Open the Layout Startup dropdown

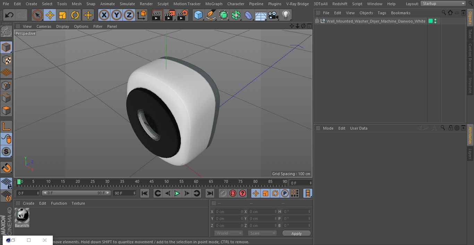(443, 3)
